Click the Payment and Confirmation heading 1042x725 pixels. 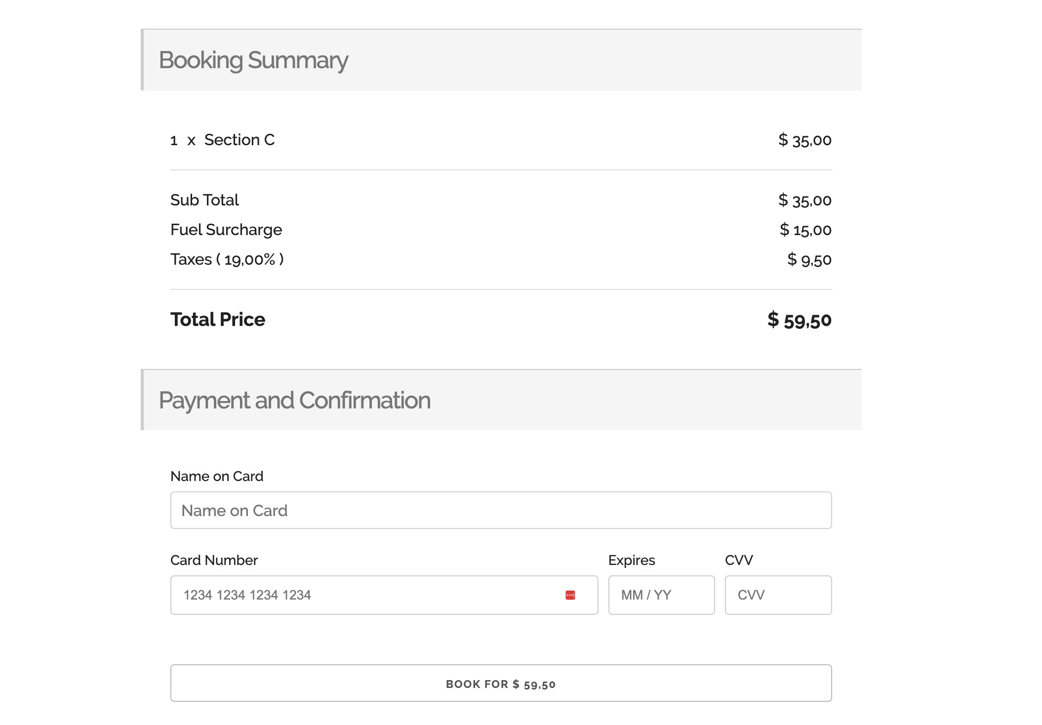(x=295, y=400)
